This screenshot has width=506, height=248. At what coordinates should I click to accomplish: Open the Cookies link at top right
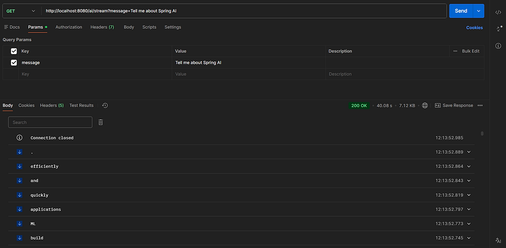[475, 28]
